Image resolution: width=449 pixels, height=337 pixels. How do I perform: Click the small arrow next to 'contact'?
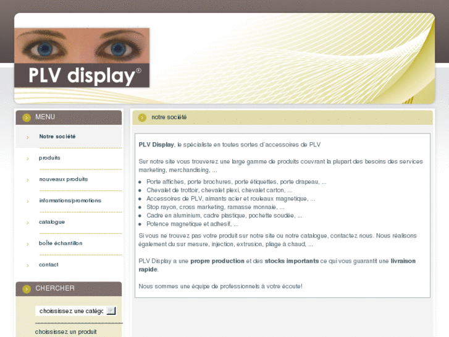pyautogui.click(x=28, y=266)
